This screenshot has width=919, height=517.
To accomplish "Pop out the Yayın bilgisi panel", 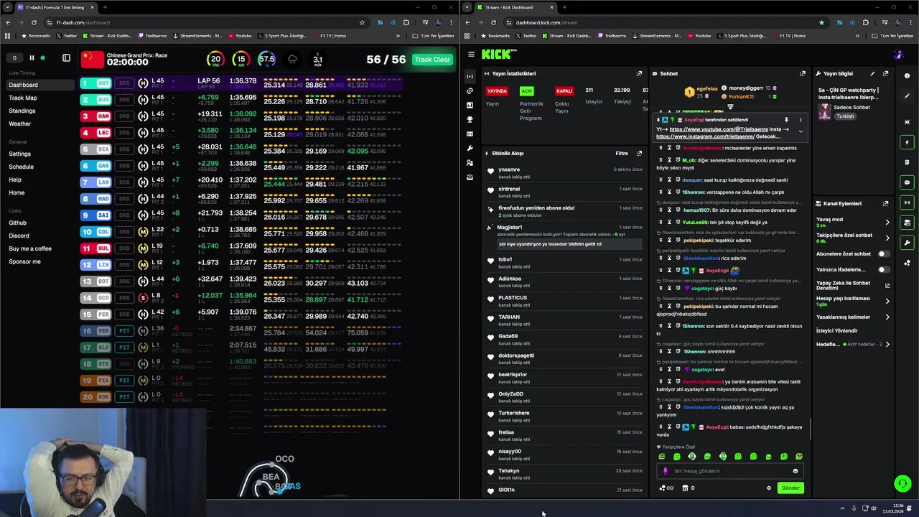I will click(x=885, y=73).
